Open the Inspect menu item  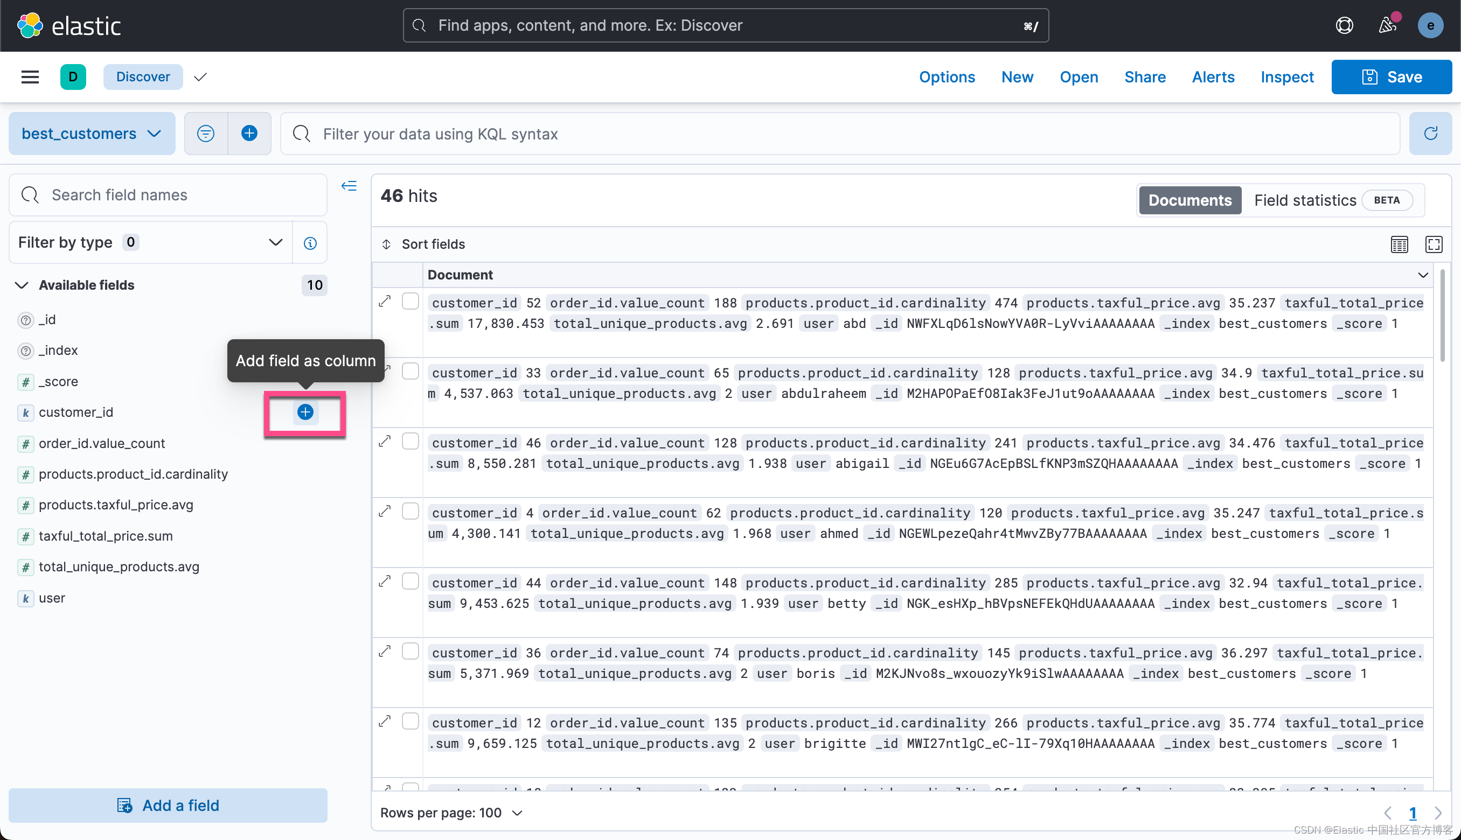point(1287,76)
